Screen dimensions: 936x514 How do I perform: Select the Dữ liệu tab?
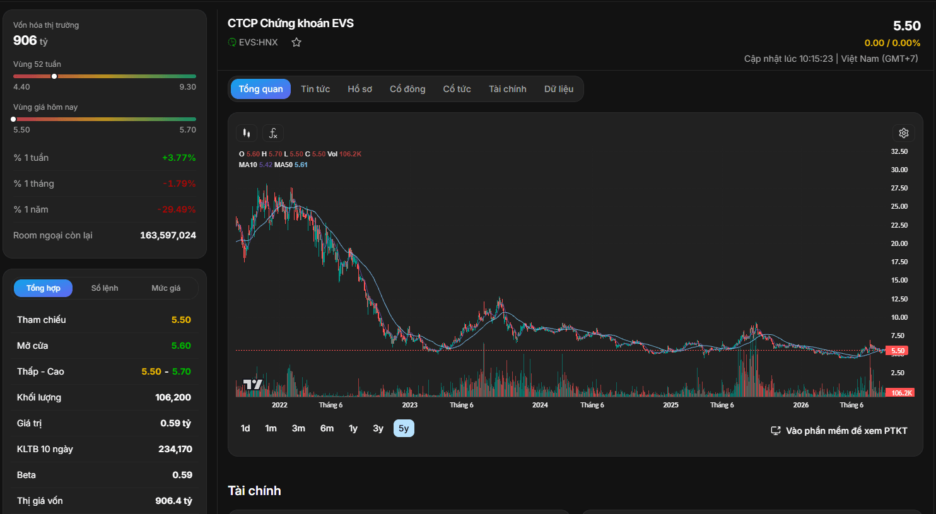[559, 89]
